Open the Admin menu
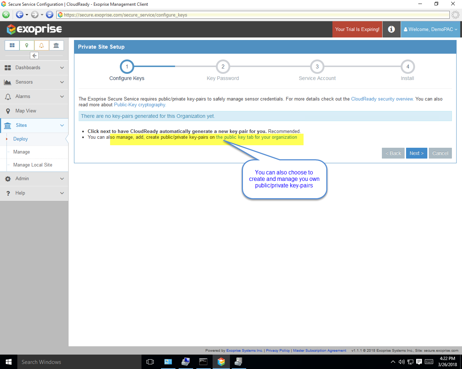Image resolution: width=462 pixels, height=369 pixels. tap(34, 179)
